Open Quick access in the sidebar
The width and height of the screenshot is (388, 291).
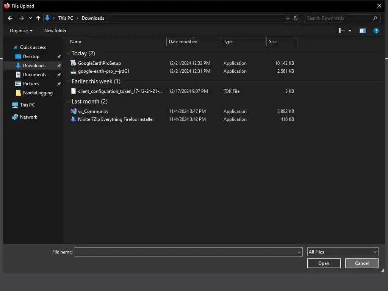click(33, 47)
